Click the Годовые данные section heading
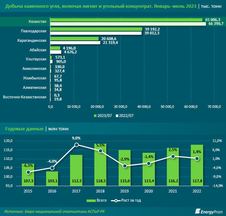 (x=25, y=129)
